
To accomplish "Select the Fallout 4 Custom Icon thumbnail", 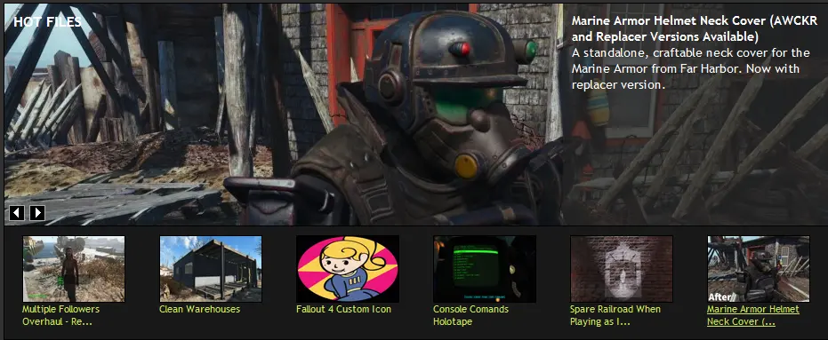I will point(348,269).
